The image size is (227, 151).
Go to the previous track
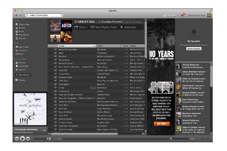pyautogui.click(x=17, y=139)
